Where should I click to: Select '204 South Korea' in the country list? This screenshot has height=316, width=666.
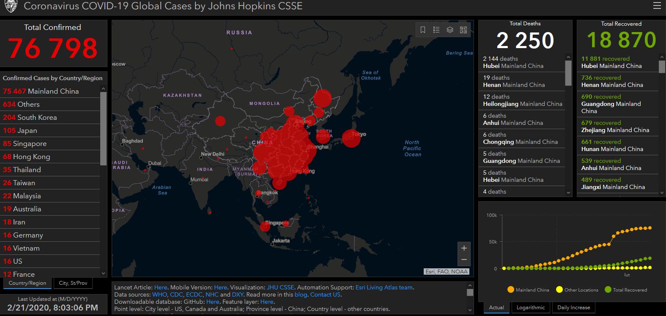(x=51, y=117)
